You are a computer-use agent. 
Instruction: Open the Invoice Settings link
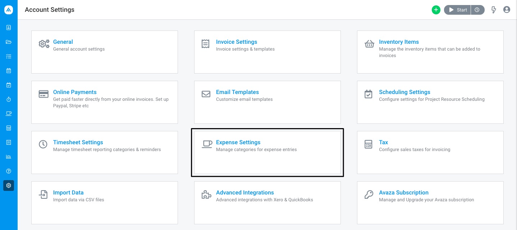(237, 42)
